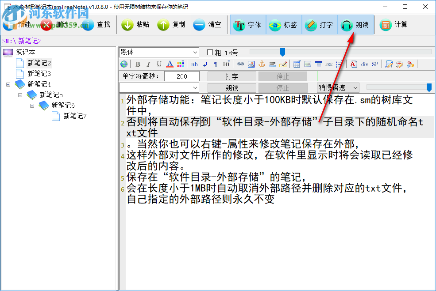Click the insert table icon
Screen dimensions: 436x291
(x=297, y=64)
